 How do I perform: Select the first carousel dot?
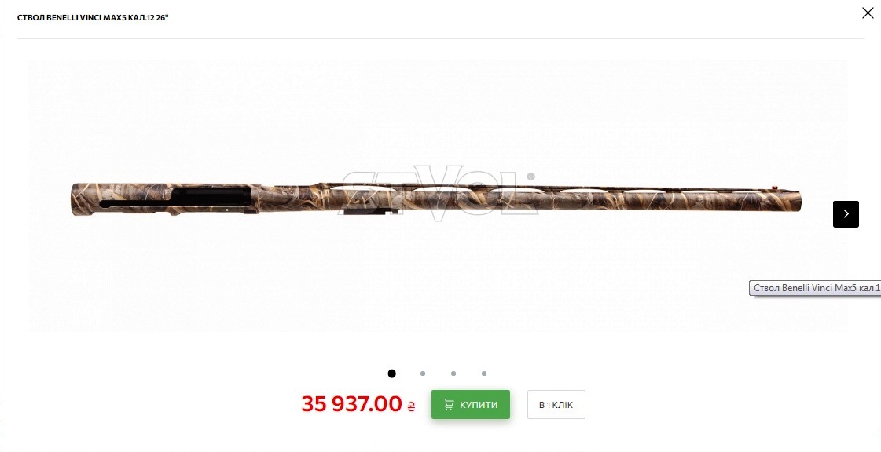click(391, 374)
